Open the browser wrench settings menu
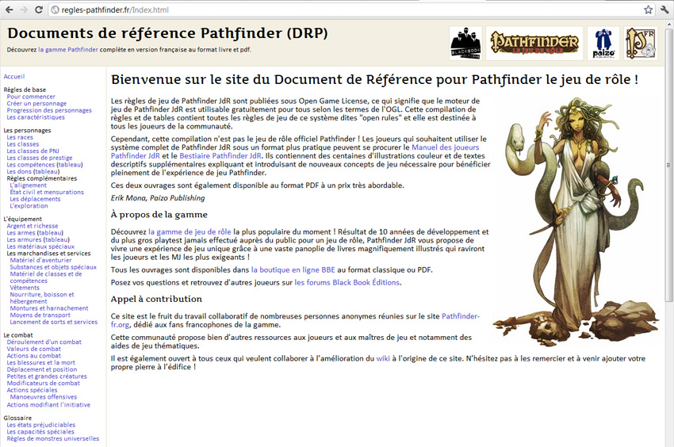 point(664,10)
